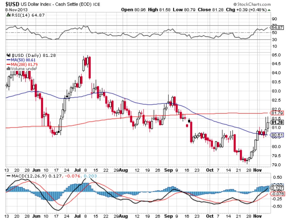The width and height of the screenshot is (290, 221).
Task: Click the red -0.076 signal tag on MACD axis
Action: [x=278, y=194]
